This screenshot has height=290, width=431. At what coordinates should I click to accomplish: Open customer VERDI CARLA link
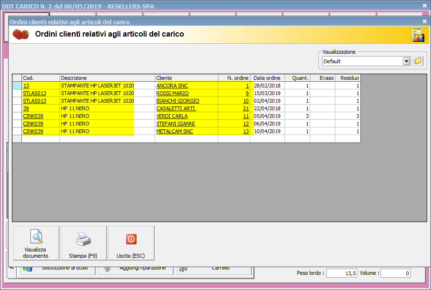(172, 116)
